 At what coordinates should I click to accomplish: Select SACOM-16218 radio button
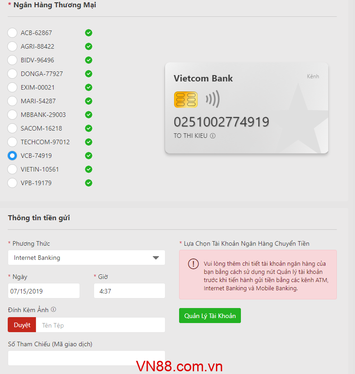(12, 128)
